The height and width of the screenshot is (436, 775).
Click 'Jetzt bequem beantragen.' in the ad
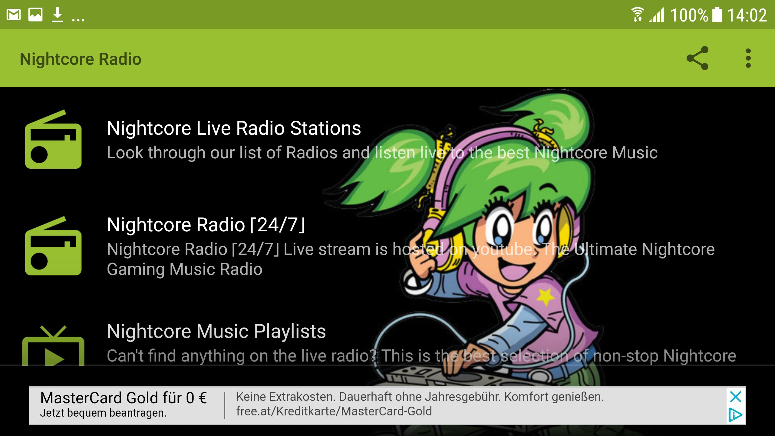[x=103, y=413]
